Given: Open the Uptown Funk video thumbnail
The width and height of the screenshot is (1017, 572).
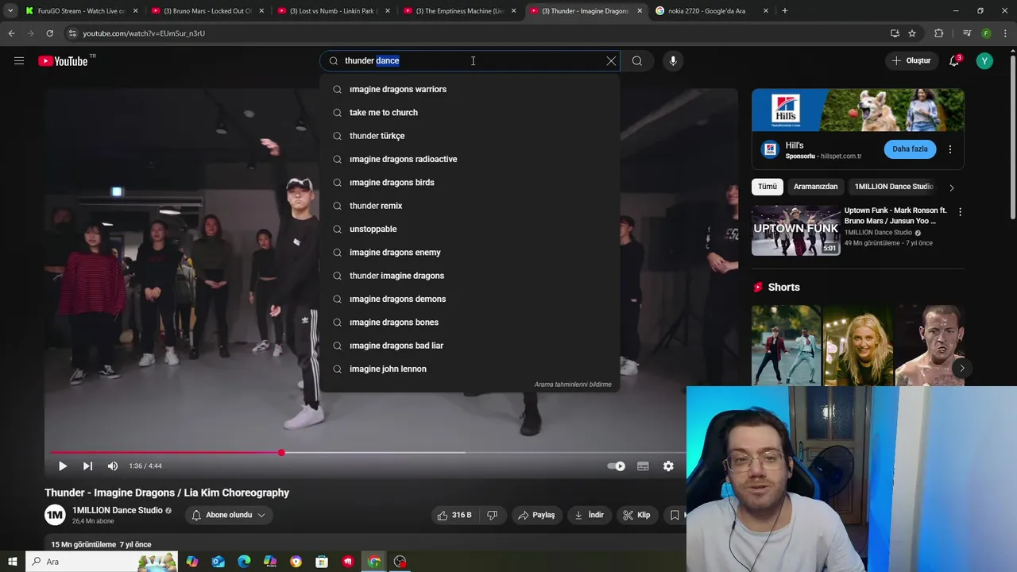Looking at the screenshot, I should (x=795, y=230).
